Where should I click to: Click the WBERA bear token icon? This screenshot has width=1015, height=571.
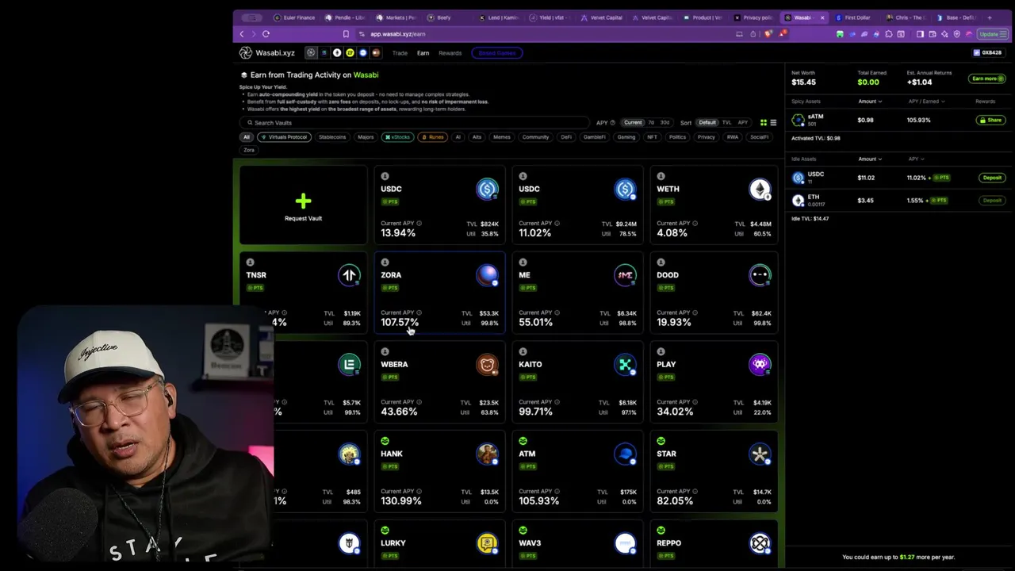[x=487, y=365]
